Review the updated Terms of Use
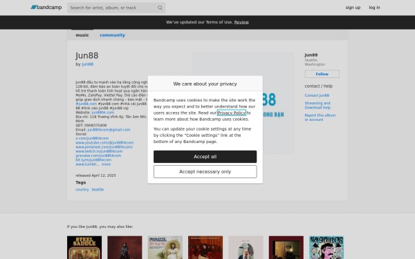 [x=241, y=22]
